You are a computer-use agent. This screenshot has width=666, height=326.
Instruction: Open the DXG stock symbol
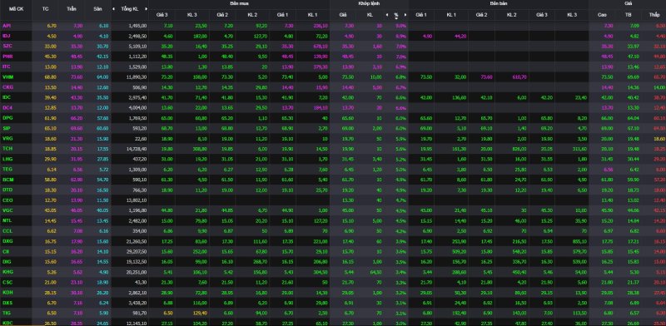(7, 241)
